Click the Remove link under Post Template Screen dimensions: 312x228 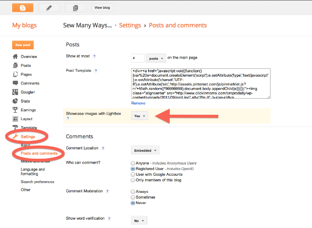tap(138, 103)
